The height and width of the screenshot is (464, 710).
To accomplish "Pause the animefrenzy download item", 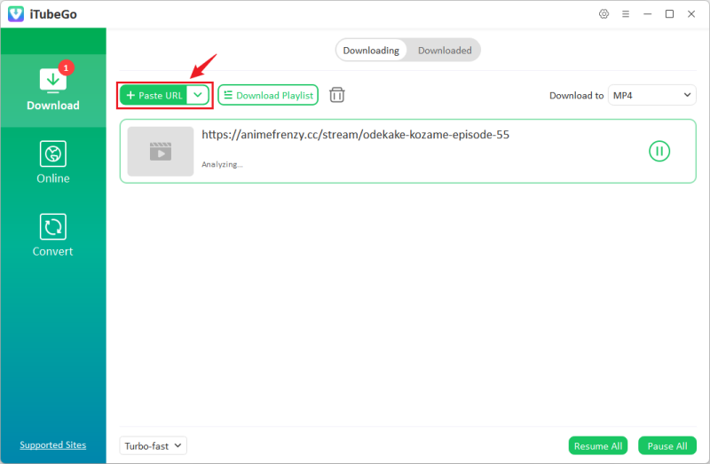I will (x=659, y=151).
